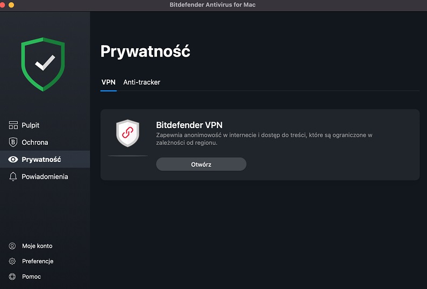The image size is (427, 289).
Task: Go to Ochrona in sidebar
Action: click(x=35, y=142)
